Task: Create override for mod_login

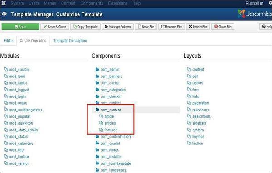Action: tap(17, 96)
